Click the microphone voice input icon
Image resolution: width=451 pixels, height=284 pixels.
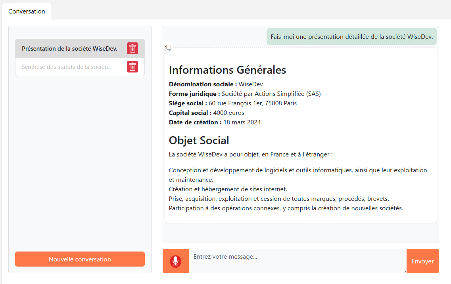[x=175, y=261]
